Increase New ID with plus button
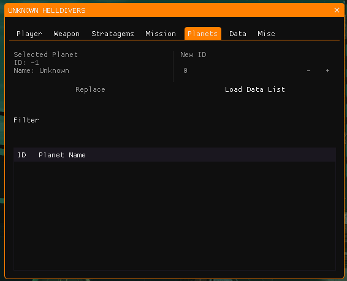347x281 pixels. tap(327, 70)
